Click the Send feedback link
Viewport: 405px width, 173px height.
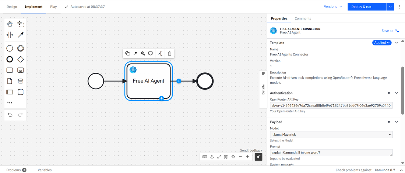[251, 151]
